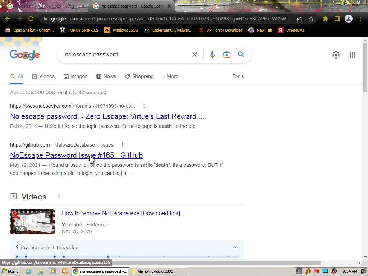Viewport: 368px width, 276px height.
Task: Open Google quick settings gear
Action: tap(336, 55)
